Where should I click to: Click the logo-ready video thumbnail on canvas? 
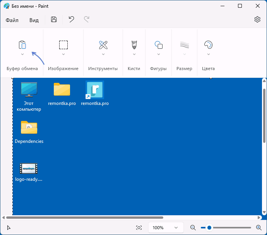click(29, 168)
